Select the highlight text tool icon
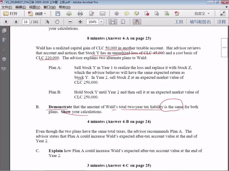Viewport: 229px width, 171px height. [137, 14]
